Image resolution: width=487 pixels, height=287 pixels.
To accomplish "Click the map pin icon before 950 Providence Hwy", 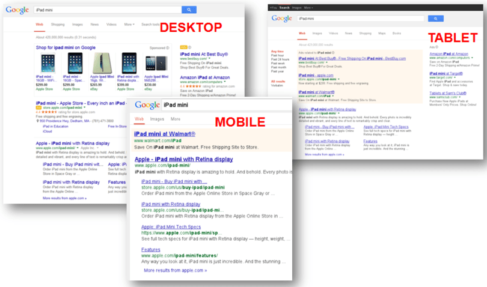I will click(38, 121).
